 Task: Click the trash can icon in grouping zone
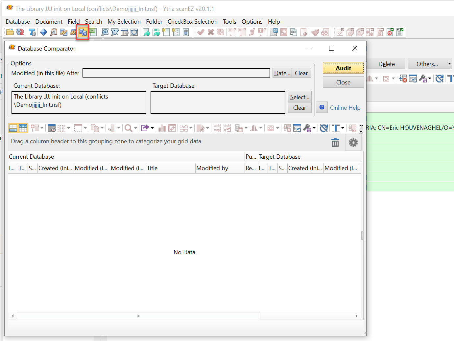(335, 143)
